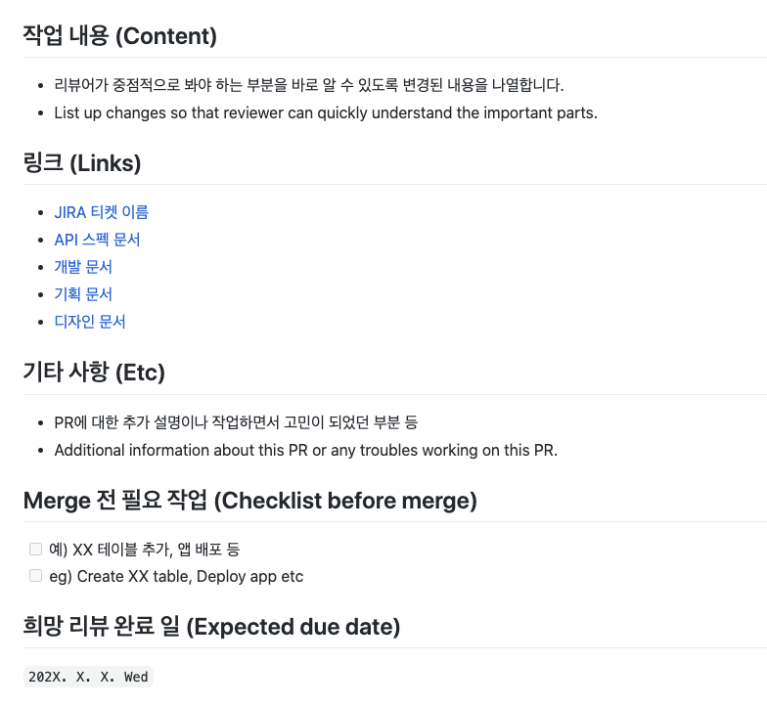Click the 'List up changes' bullet sentence

[x=326, y=113]
